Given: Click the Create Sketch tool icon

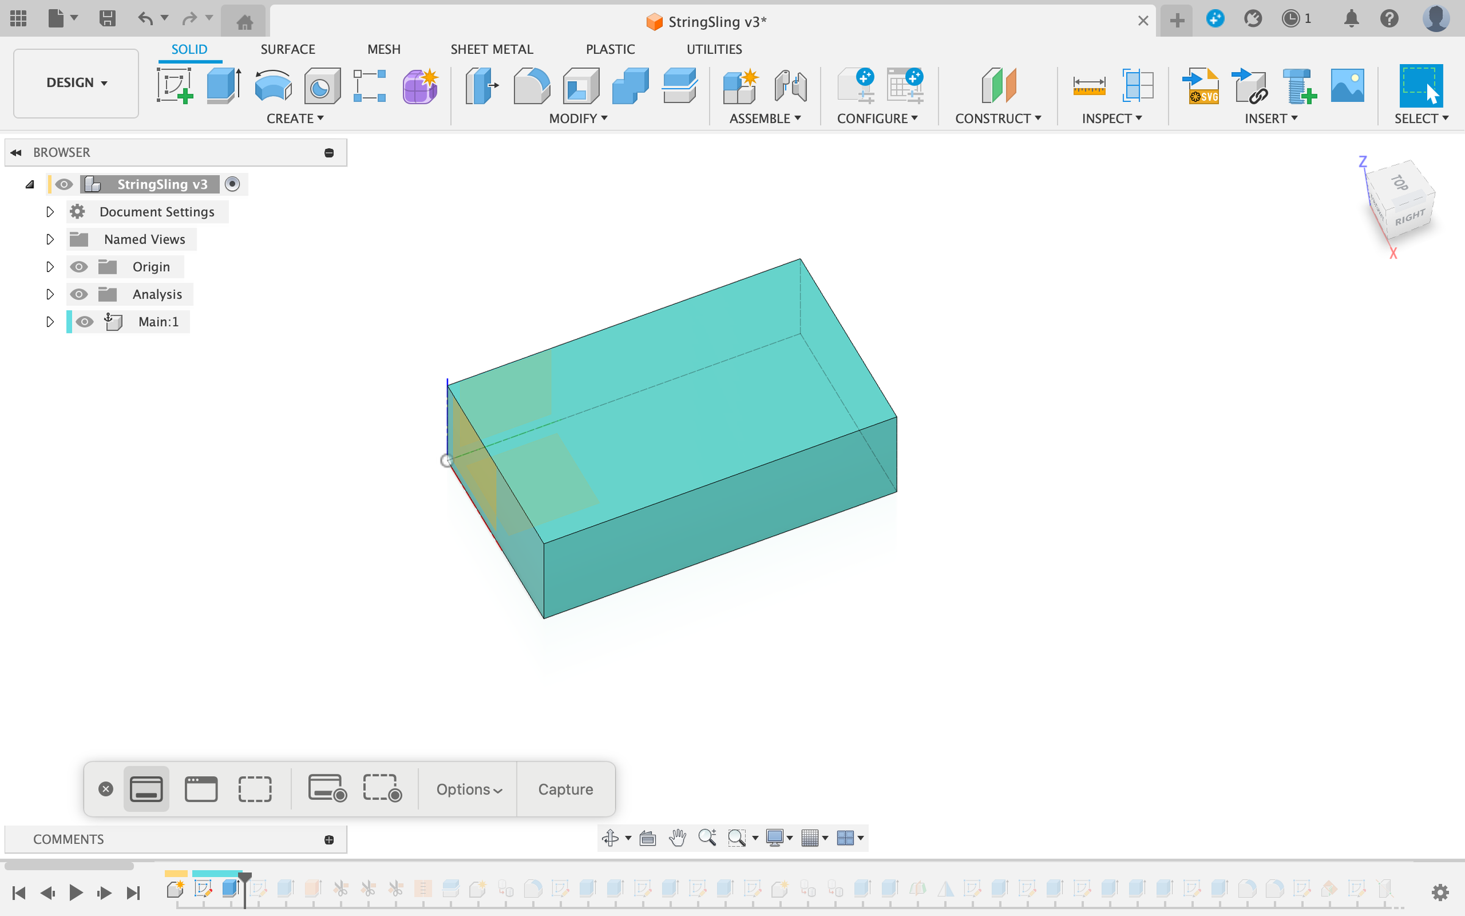Looking at the screenshot, I should (175, 85).
